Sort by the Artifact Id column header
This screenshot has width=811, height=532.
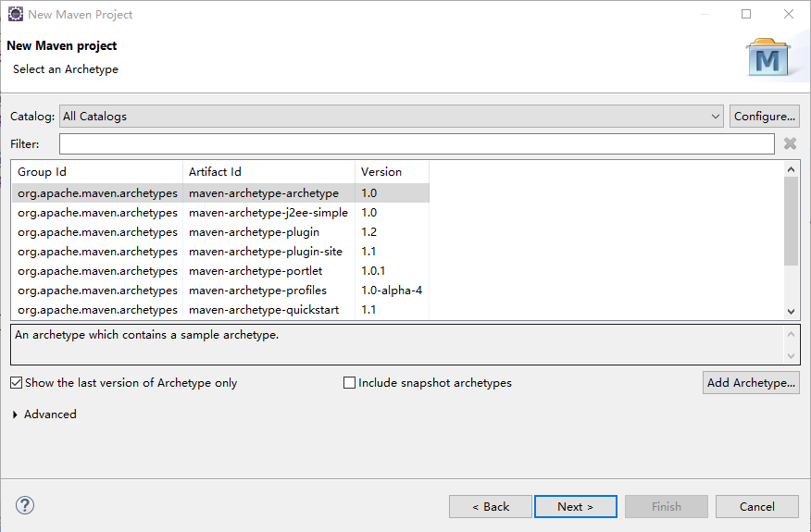tap(269, 172)
